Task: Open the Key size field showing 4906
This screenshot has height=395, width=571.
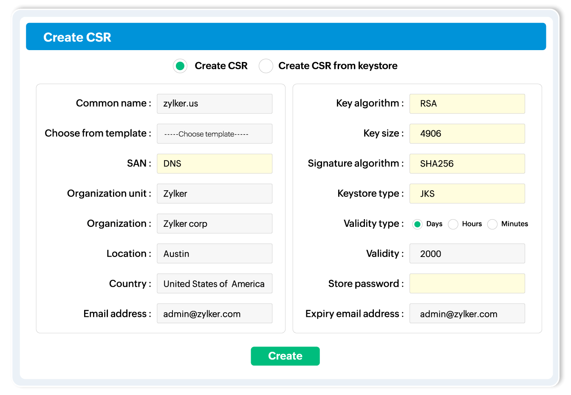Action: pos(467,134)
